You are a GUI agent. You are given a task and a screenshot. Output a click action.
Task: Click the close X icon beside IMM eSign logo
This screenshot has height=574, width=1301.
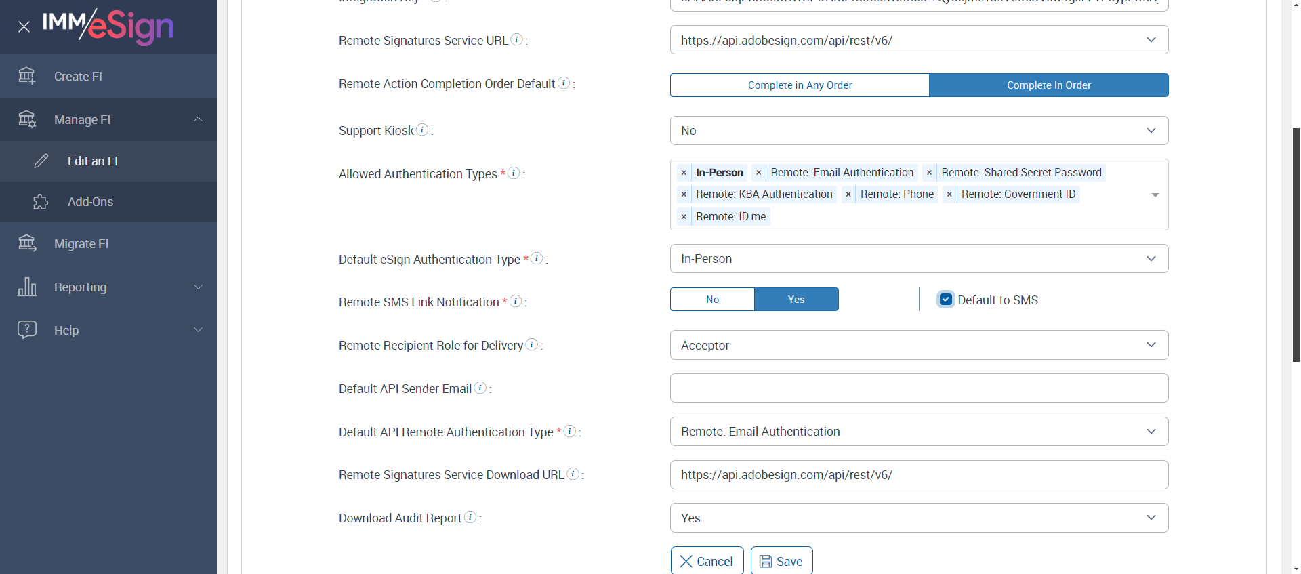24,27
